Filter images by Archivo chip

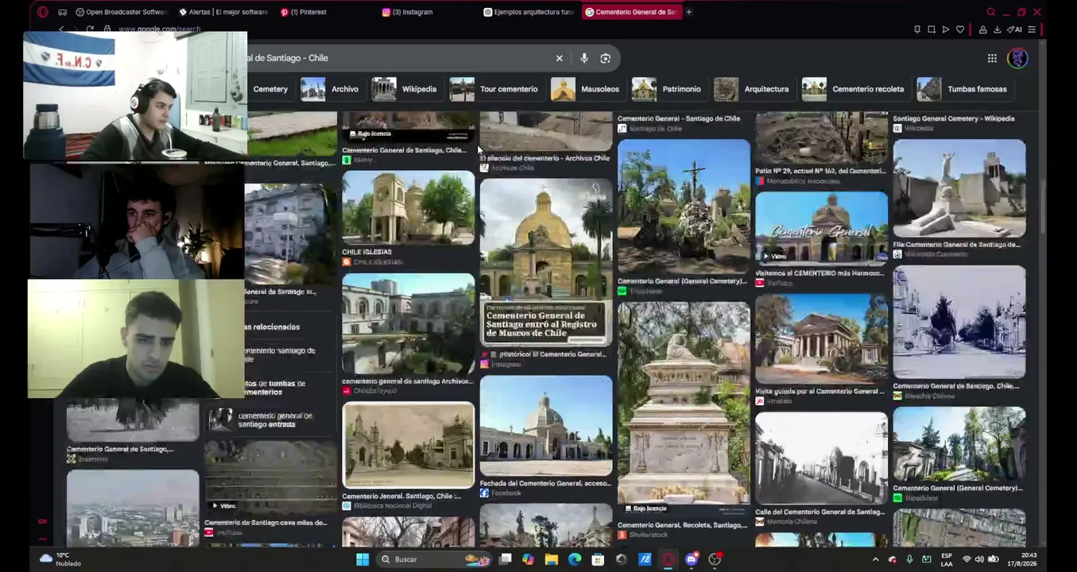click(331, 89)
